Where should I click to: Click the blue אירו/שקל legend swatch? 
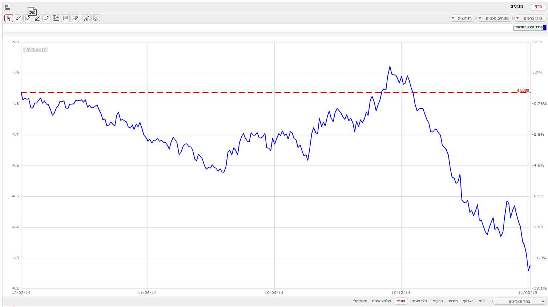(x=544, y=27)
